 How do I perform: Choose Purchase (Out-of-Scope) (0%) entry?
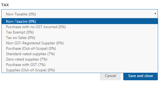[80, 48]
